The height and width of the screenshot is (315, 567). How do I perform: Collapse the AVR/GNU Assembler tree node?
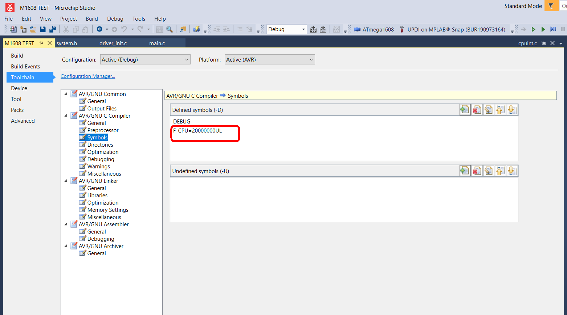point(66,224)
